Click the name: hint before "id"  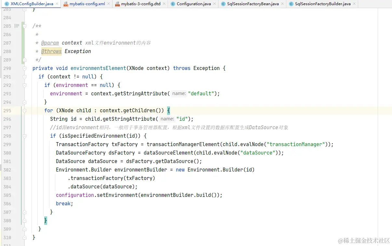click(x=167, y=119)
